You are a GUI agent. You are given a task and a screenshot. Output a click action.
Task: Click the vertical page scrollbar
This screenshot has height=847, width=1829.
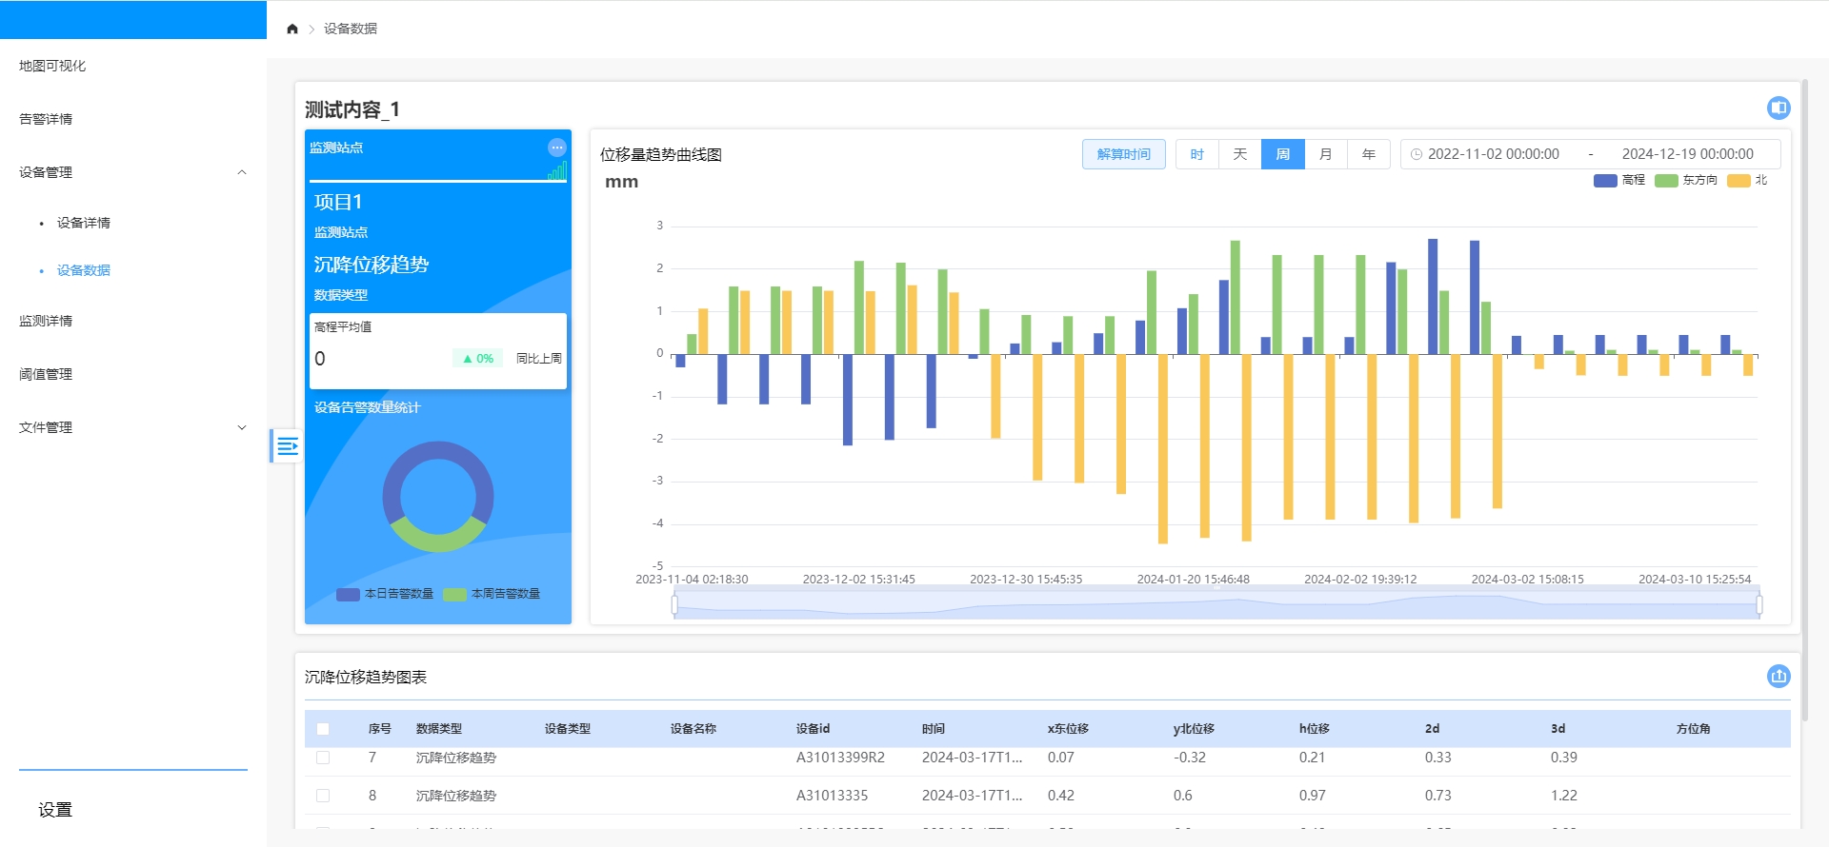[1804, 400]
